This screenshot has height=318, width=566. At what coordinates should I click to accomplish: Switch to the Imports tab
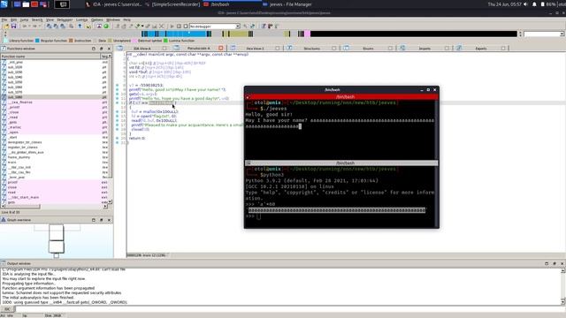(424, 49)
